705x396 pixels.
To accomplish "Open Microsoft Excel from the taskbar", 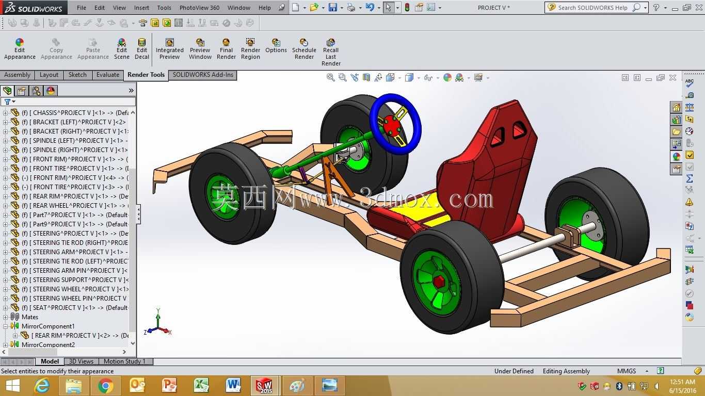I will pos(201,386).
